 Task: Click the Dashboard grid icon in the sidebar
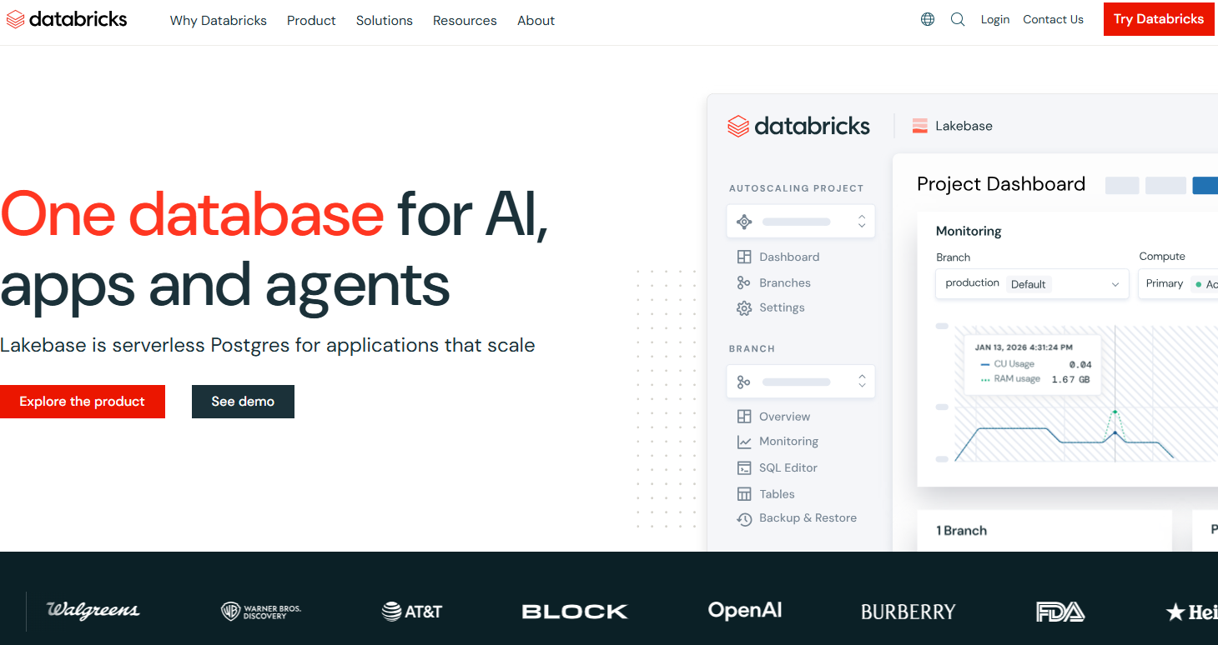[x=743, y=257]
